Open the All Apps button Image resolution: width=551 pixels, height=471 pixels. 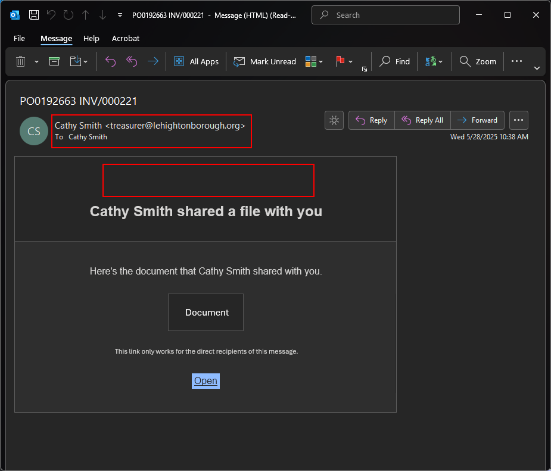click(196, 61)
